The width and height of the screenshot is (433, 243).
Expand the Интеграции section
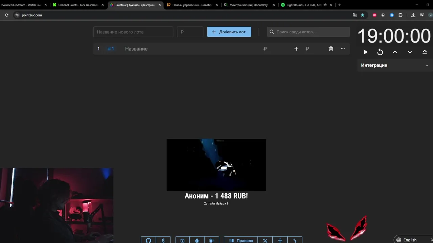394,65
